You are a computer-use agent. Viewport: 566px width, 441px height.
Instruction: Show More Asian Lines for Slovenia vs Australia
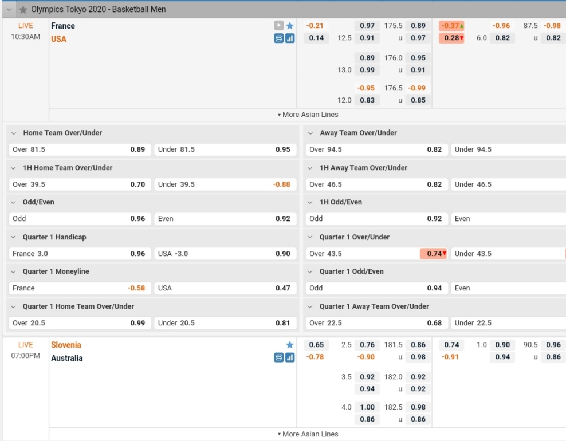coord(308,434)
